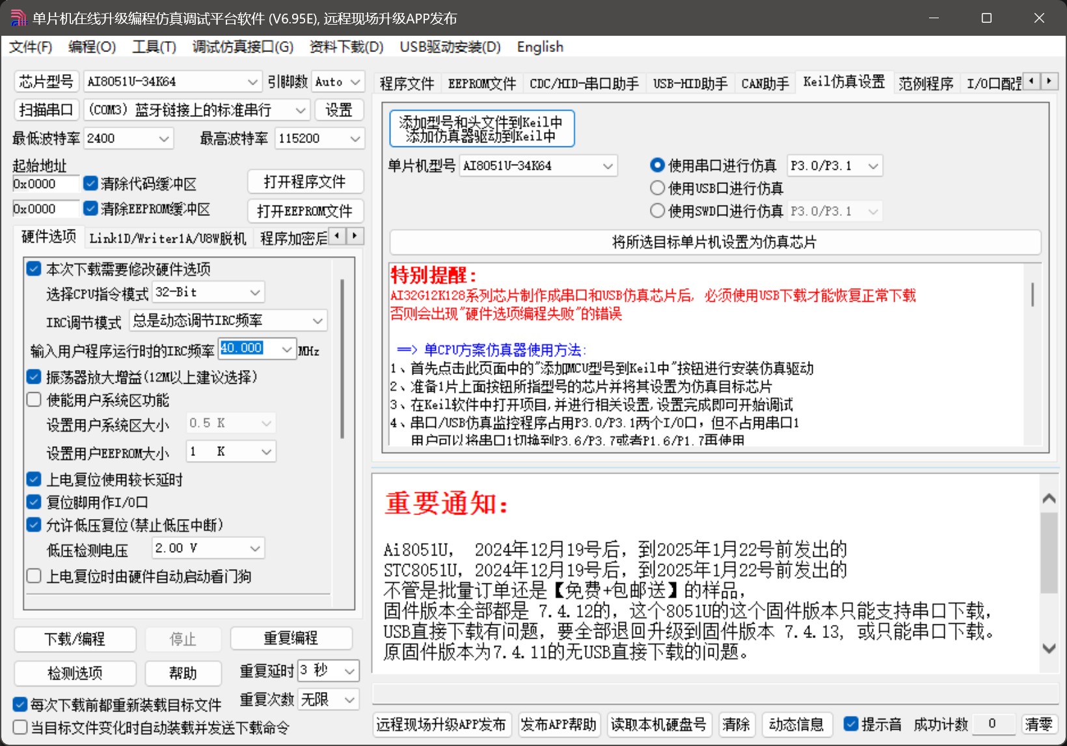Click the app logo icon in title bar
Image resolution: width=1067 pixels, height=746 pixels.
(18, 18)
